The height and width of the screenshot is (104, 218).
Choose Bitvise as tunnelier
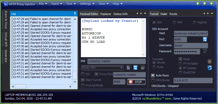[159, 63]
